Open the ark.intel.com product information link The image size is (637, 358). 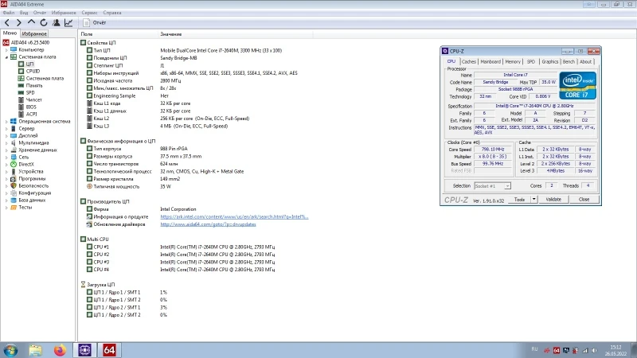[x=234, y=216]
